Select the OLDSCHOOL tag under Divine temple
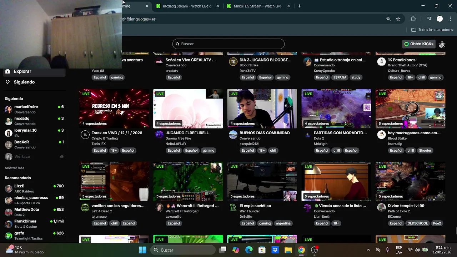Viewport: 457px width, 257px height. click(417, 223)
